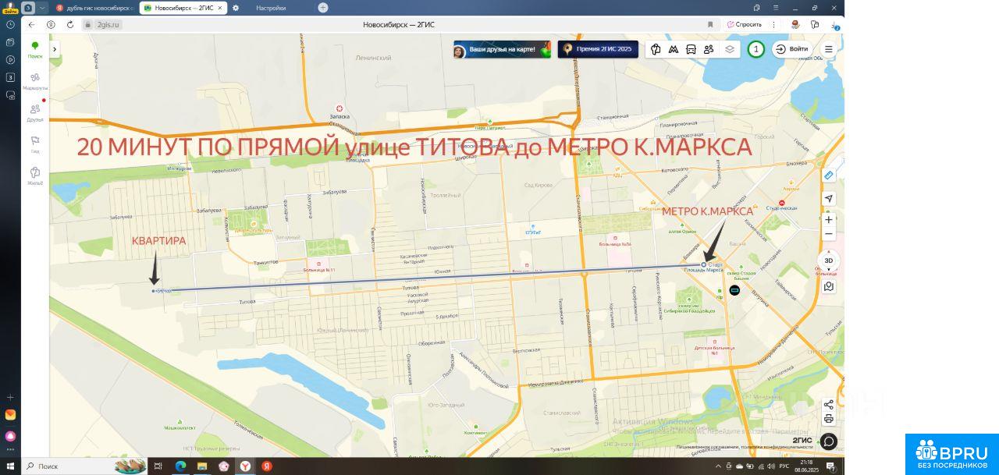Print the map using printer icon
The height and width of the screenshot is (475, 999).
829,419
